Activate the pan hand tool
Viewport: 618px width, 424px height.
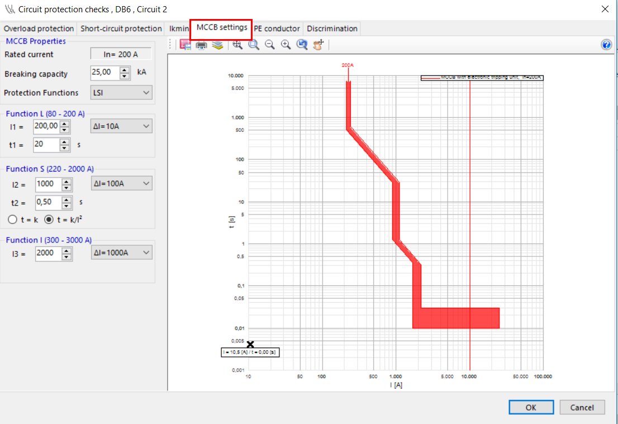click(x=318, y=45)
